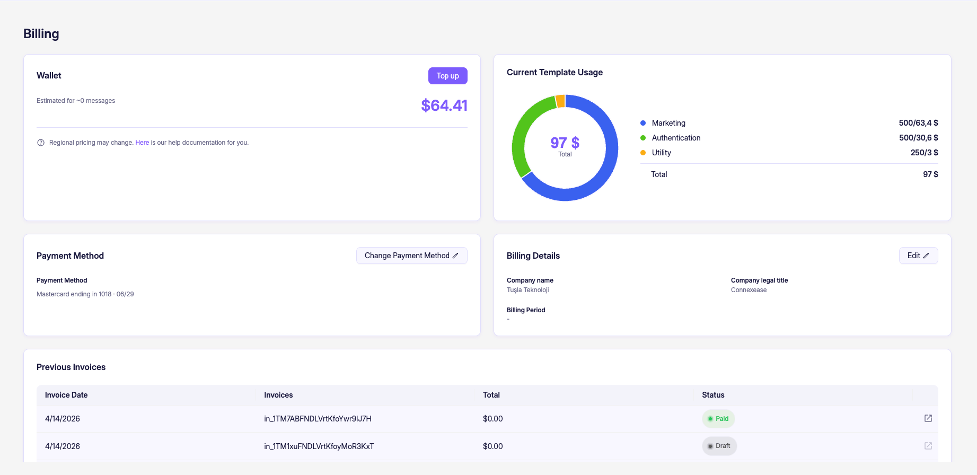The image size is (977, 475).
Task: Click the Marketing usage value 500/63,4 $
Action: [918, 123]
